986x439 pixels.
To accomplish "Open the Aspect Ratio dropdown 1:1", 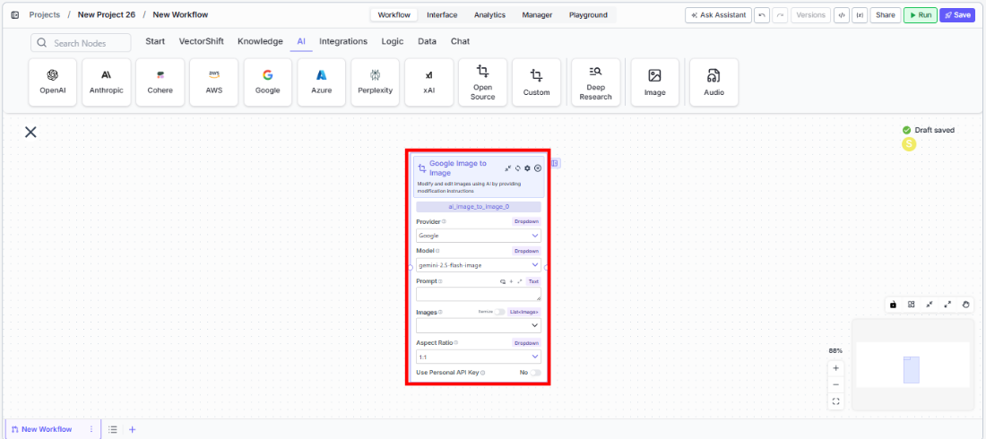I will point(479,357).
